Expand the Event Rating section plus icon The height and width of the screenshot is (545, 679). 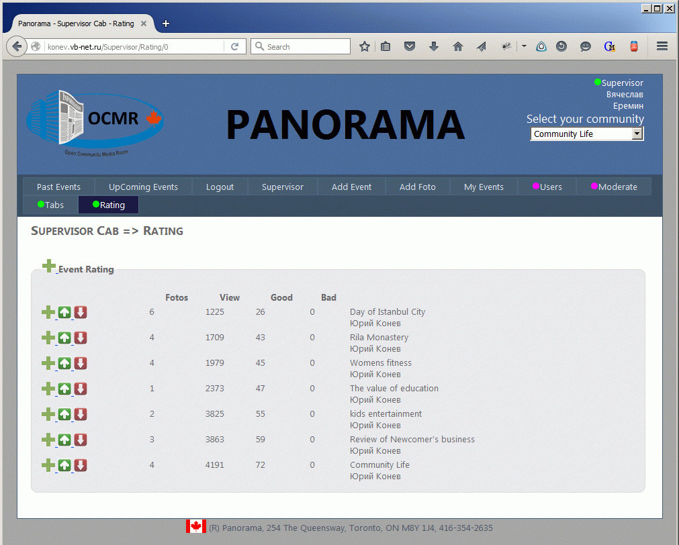49,266
